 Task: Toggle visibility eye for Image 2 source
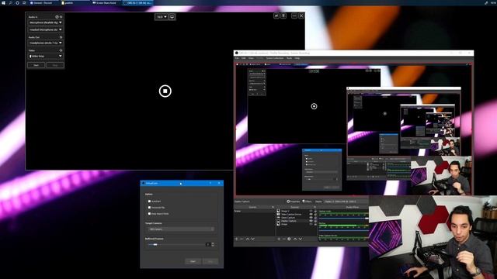[x=311, y=211]
